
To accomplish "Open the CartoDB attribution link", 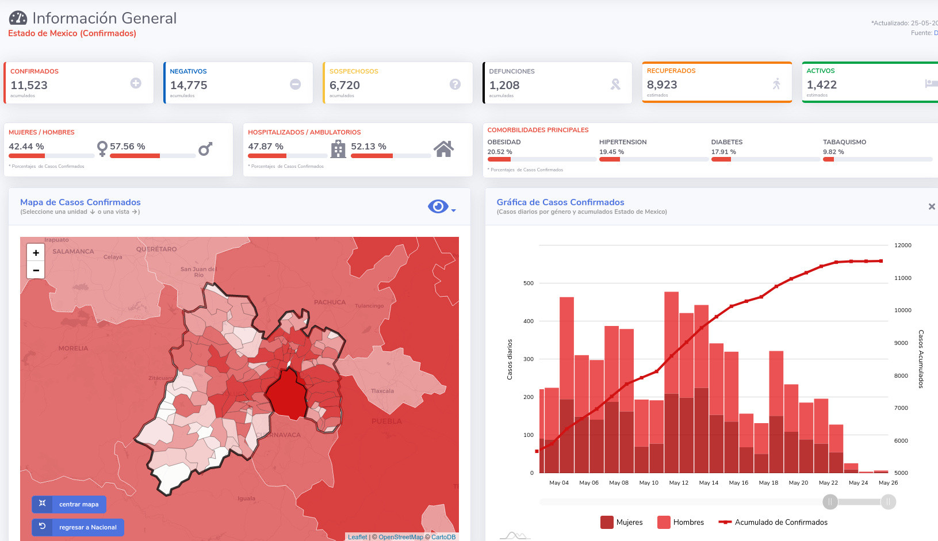I will (443, 537).
